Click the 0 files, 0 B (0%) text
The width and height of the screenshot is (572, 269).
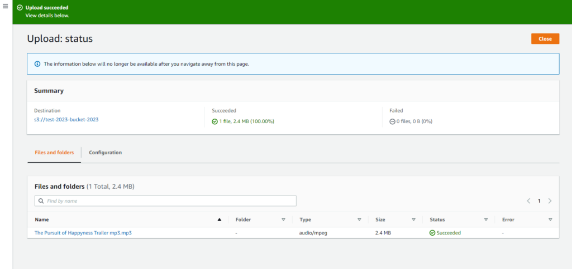click(414, 121)
